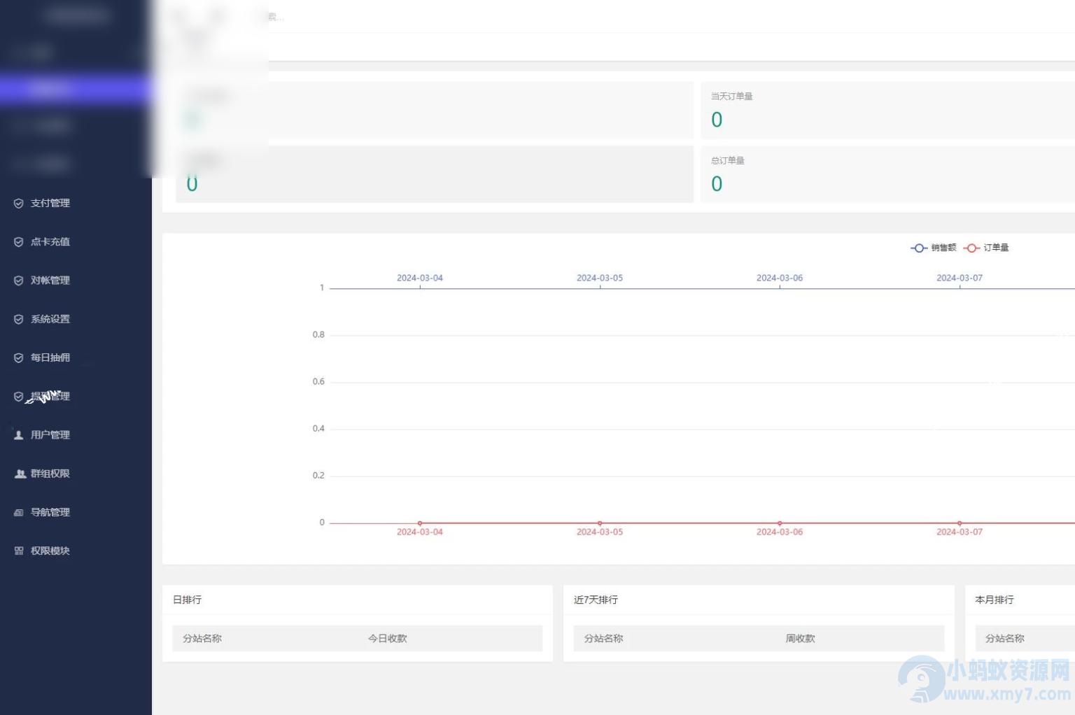Open the 支付管理 menu item
This screenshot has height=715, width=1075.
point(50,204)
